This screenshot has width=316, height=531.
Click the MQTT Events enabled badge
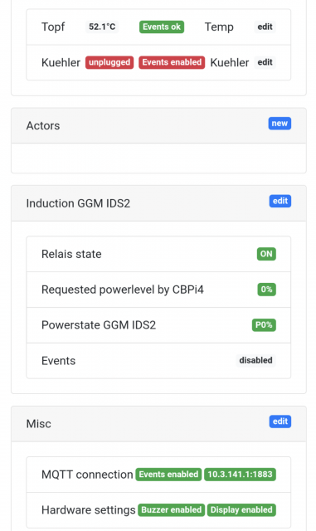pos(168,475)
